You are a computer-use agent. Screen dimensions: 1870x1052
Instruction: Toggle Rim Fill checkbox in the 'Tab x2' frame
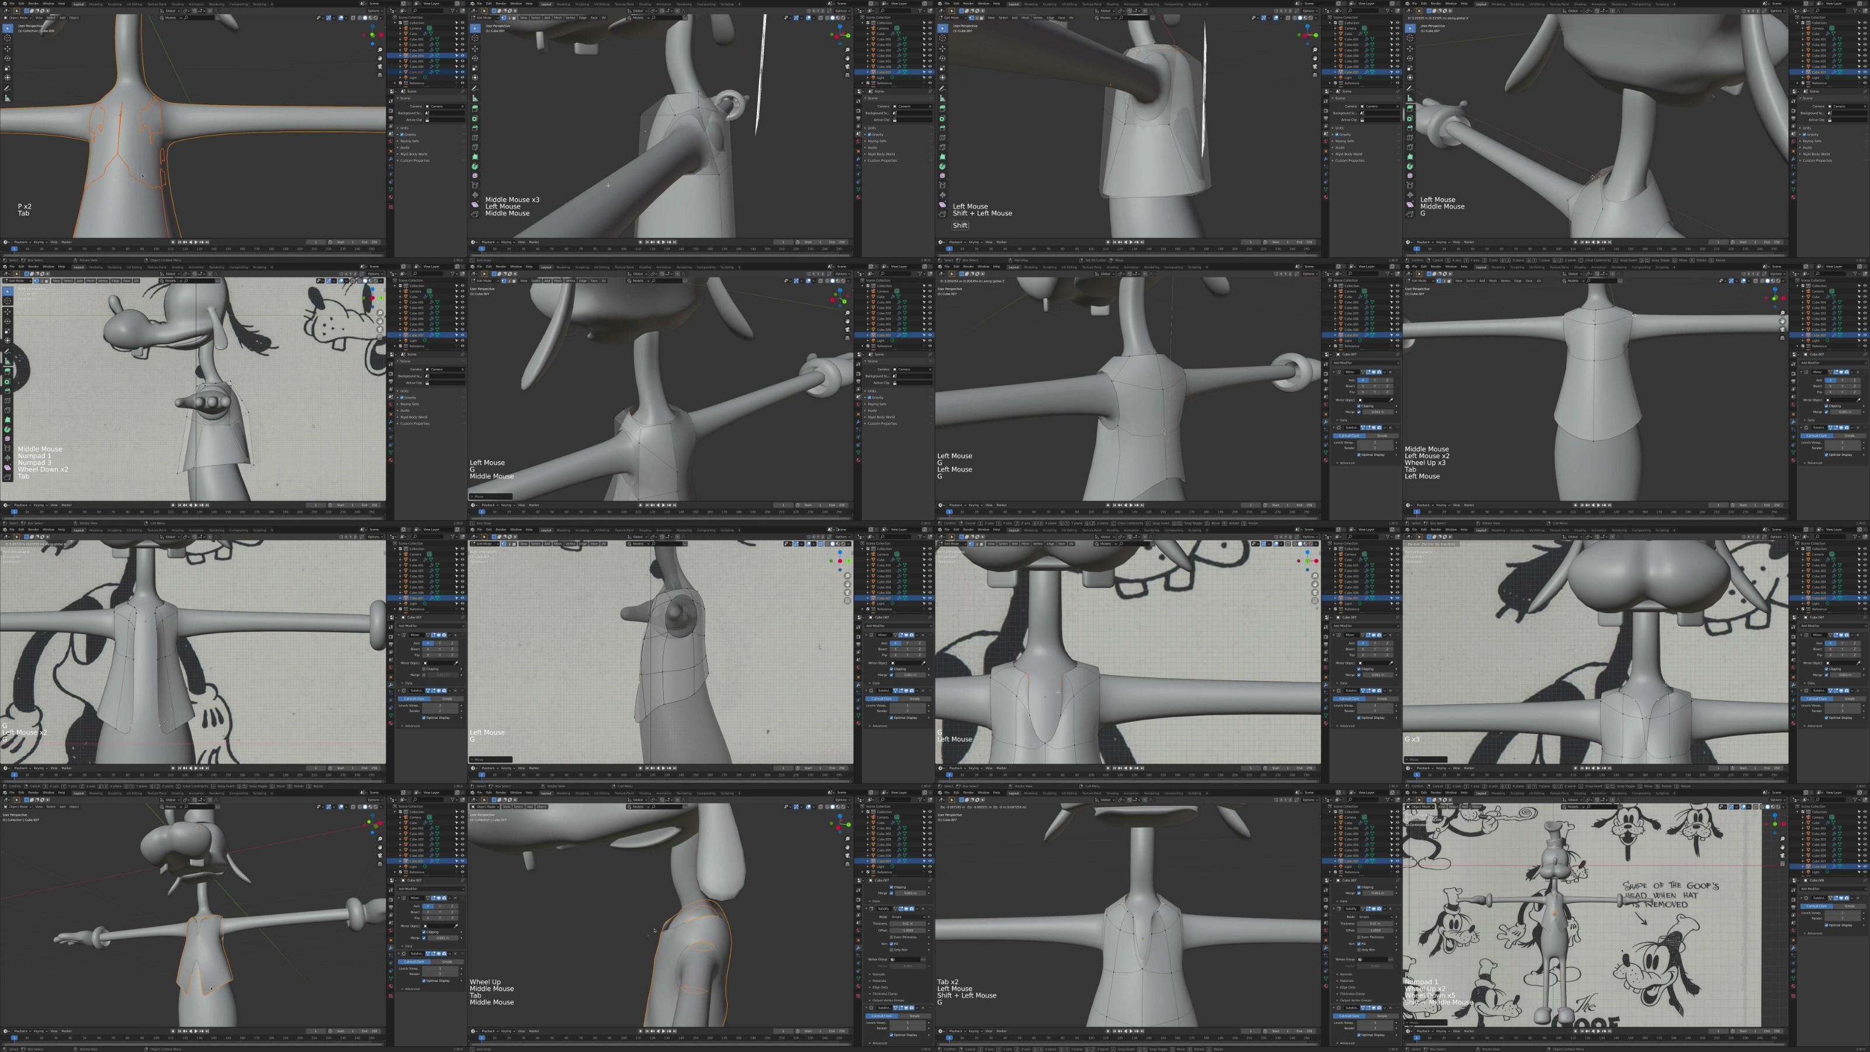(1359, 944)
